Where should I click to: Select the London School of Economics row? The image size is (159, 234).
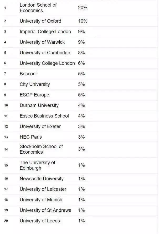80,8
